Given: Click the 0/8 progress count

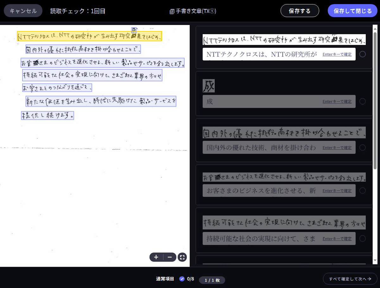Looking at the screenshot, I should coord(190,279).
